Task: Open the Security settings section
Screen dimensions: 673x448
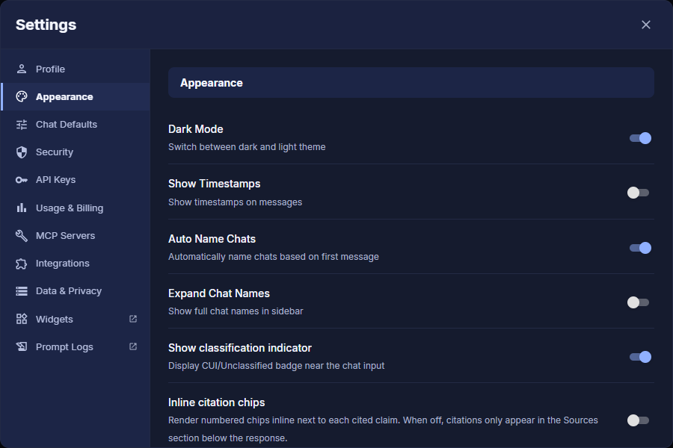Action: (x=76, y=152)
